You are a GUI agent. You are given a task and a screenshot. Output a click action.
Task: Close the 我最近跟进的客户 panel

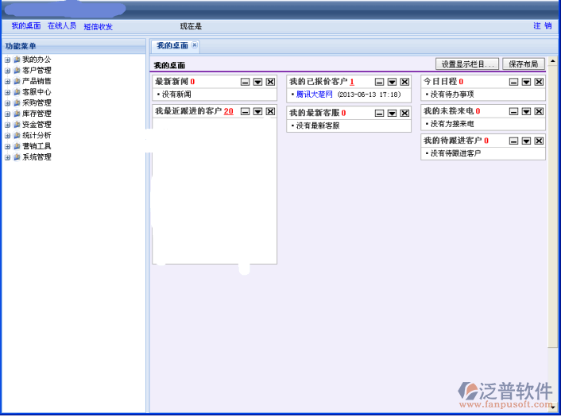[270, 112]
